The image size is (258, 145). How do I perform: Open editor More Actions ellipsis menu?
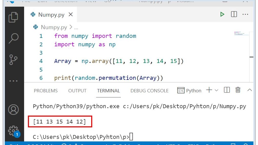[245, 14]
